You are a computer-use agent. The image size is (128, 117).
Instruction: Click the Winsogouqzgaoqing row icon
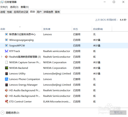point(7,40)
